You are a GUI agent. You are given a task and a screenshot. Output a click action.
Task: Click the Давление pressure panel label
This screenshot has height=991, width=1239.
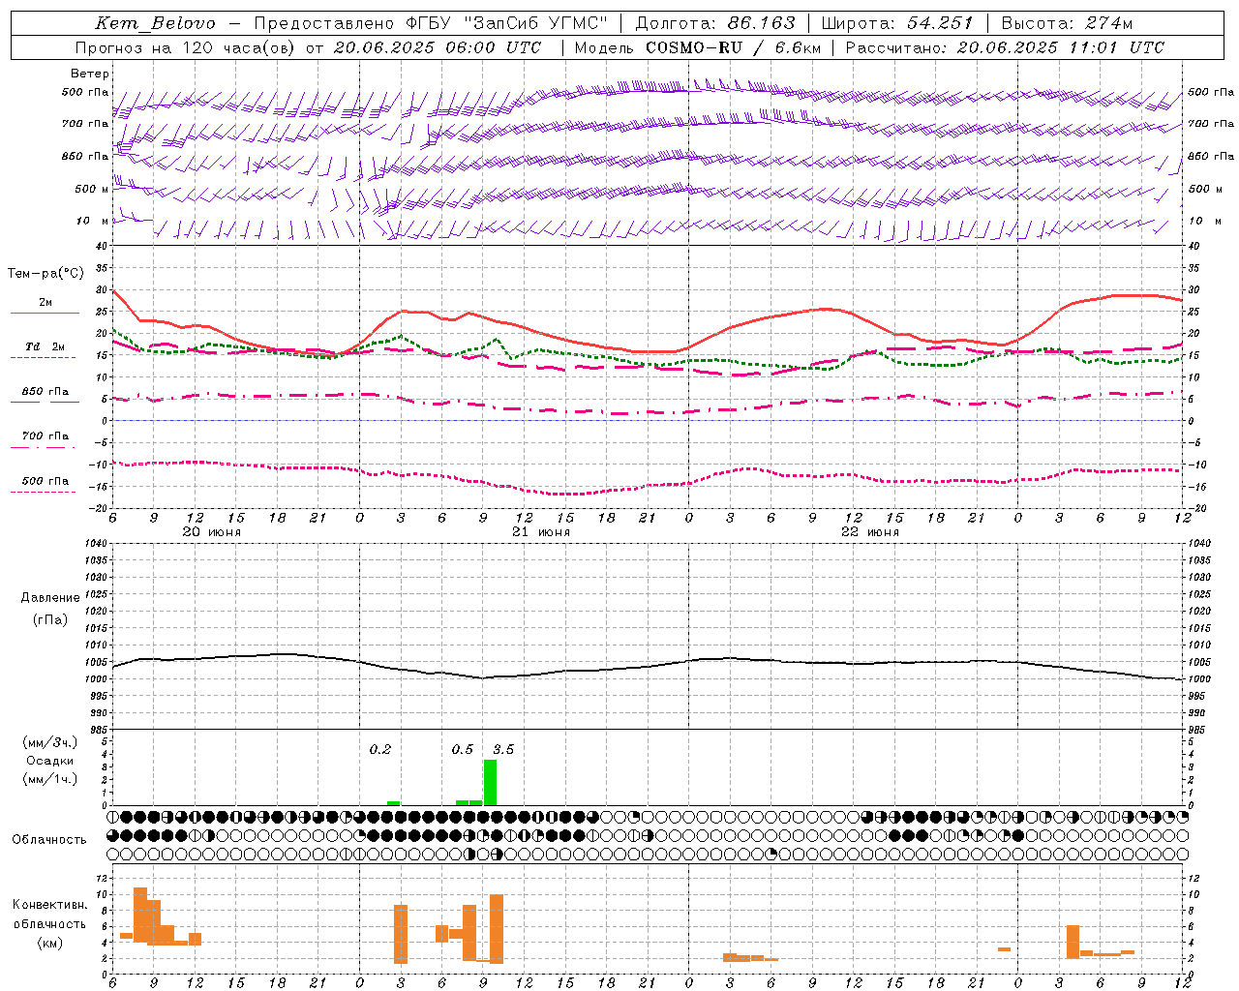click(x=50, y=598)
